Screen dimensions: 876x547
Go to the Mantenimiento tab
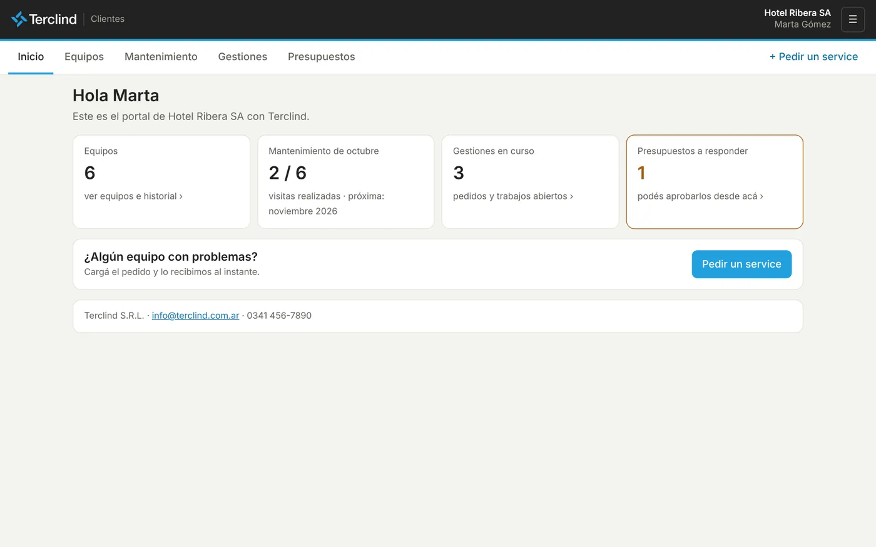click(x=161, y=57)
